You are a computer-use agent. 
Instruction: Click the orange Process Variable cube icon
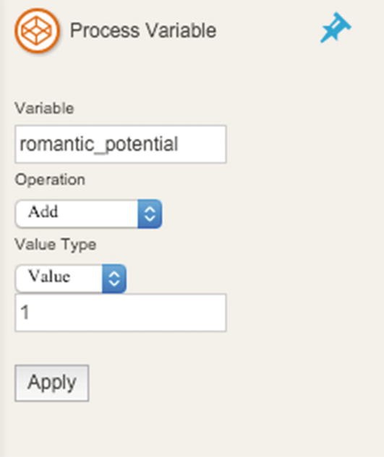click(37, 30)
